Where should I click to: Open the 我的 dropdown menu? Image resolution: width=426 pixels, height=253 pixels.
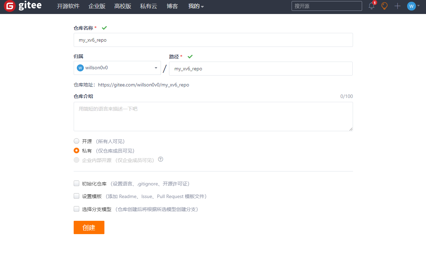(x=196, y=6)
